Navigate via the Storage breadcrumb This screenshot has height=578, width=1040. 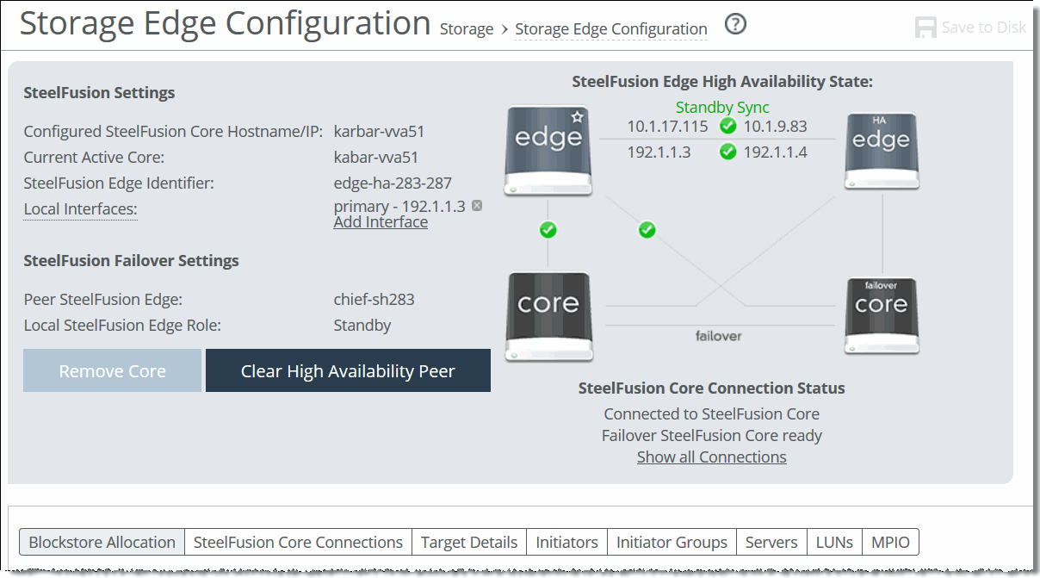point(466,28)
